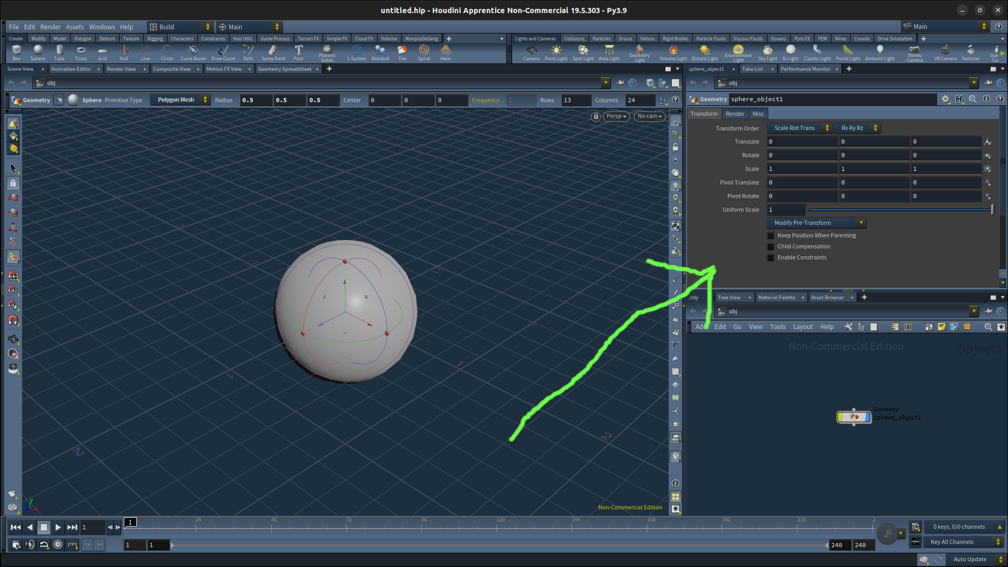Open the Modify Pre-Transform dropdown
1008x567 pixels.
[x=817, y=223]
